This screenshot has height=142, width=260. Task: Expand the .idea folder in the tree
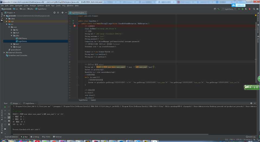[x=6, y=19]
